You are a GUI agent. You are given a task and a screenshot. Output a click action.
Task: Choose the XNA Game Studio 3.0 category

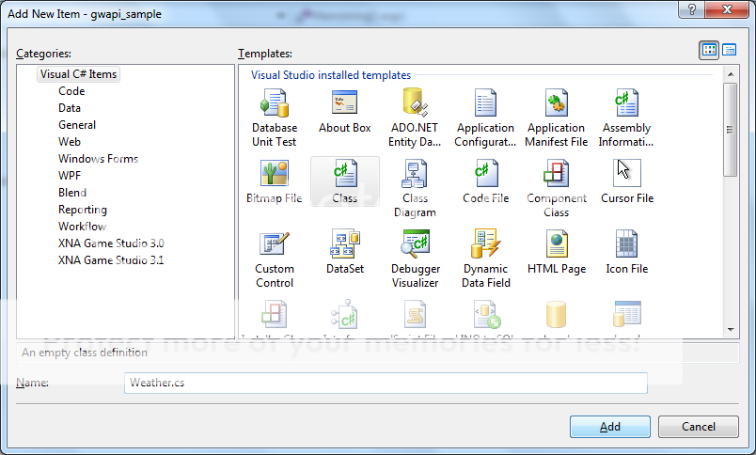(x=111, y=243)
